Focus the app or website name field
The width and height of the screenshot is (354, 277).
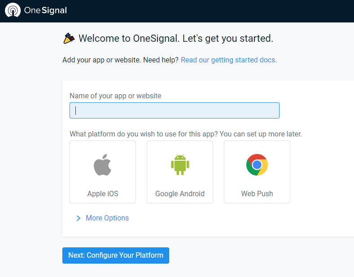click(x=175, y=110)
